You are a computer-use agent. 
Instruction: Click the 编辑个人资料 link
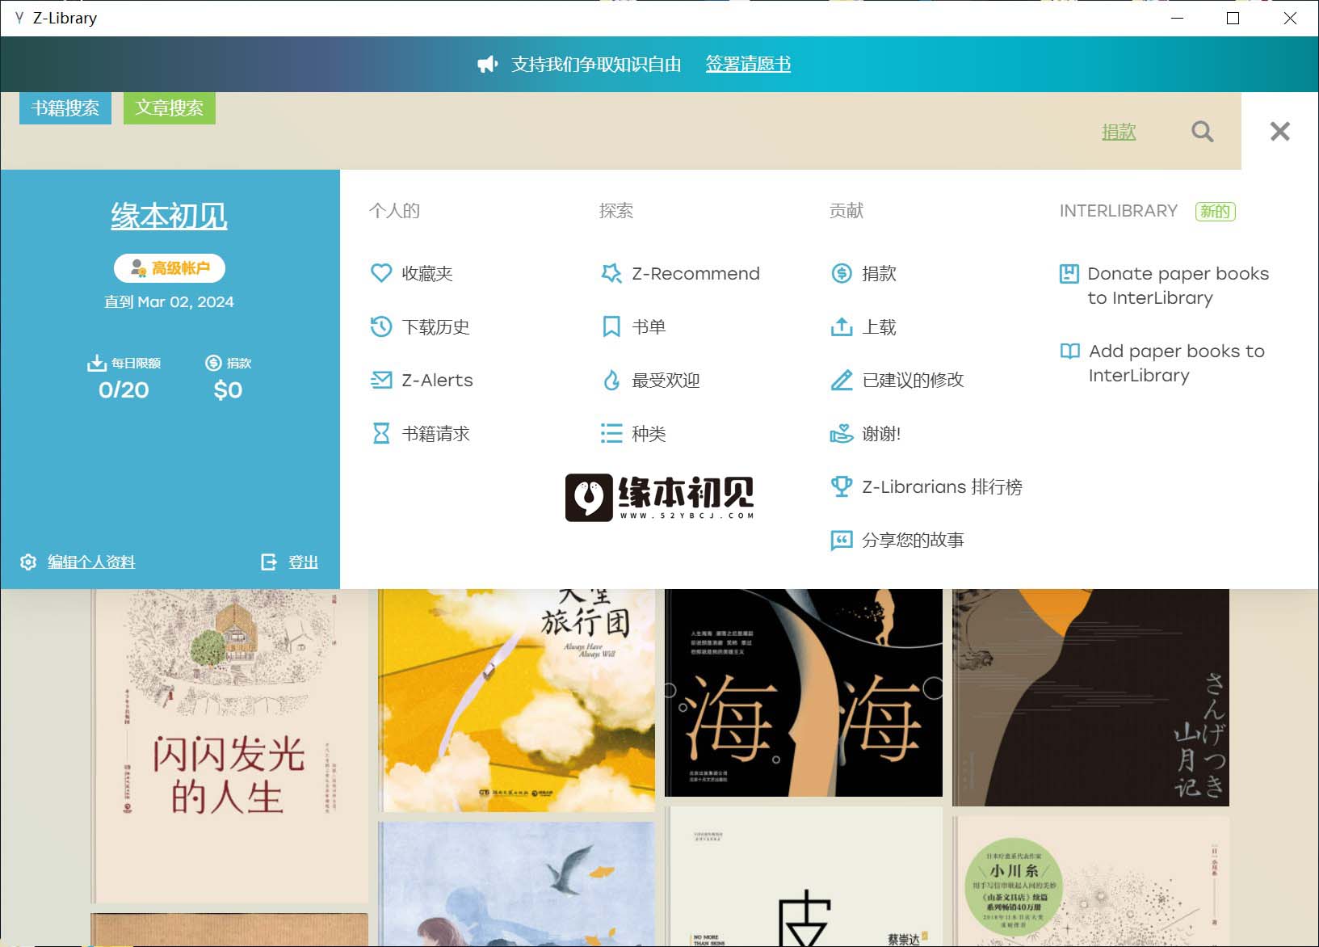click(91, 562)
